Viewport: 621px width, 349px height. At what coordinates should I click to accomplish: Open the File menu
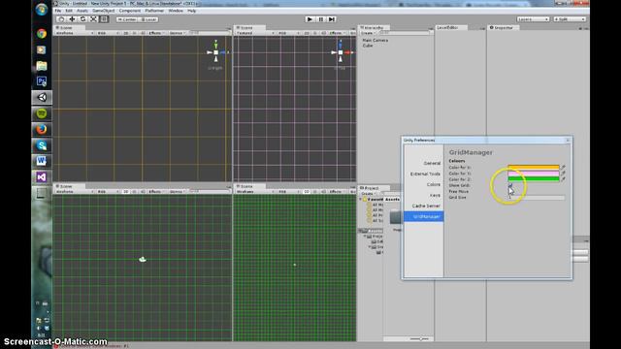(58, 11)
